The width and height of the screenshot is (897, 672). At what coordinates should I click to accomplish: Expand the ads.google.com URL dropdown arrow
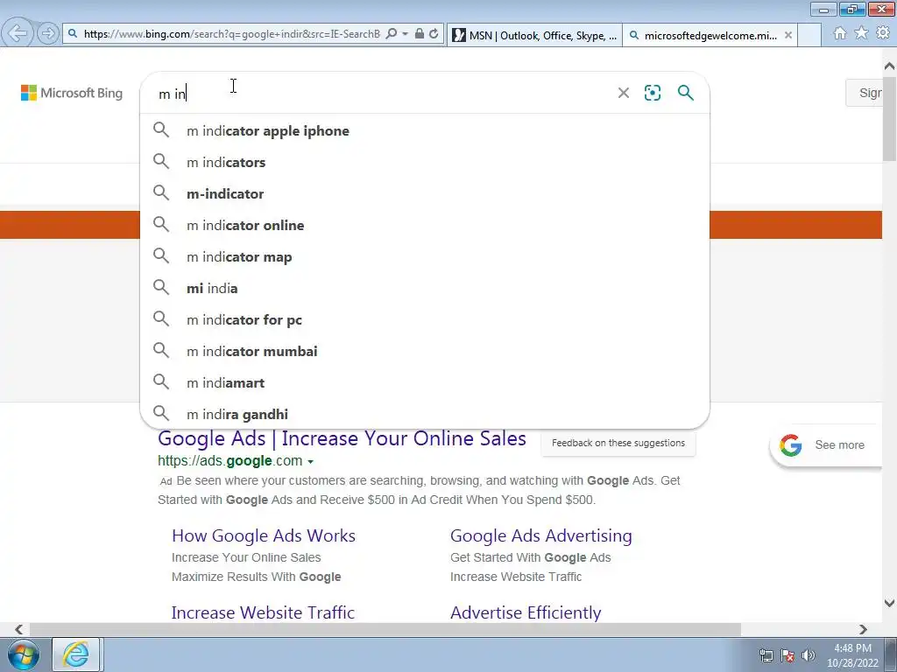tap(311, 462)
